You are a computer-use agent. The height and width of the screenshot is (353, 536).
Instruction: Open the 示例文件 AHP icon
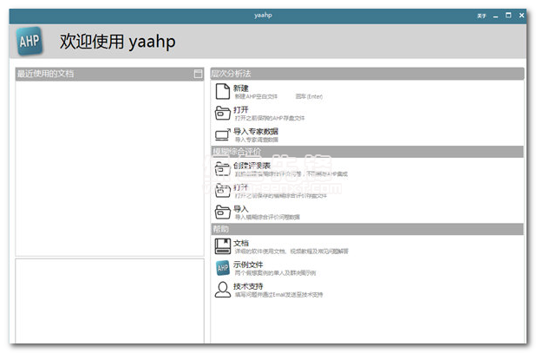coord(223,268)
